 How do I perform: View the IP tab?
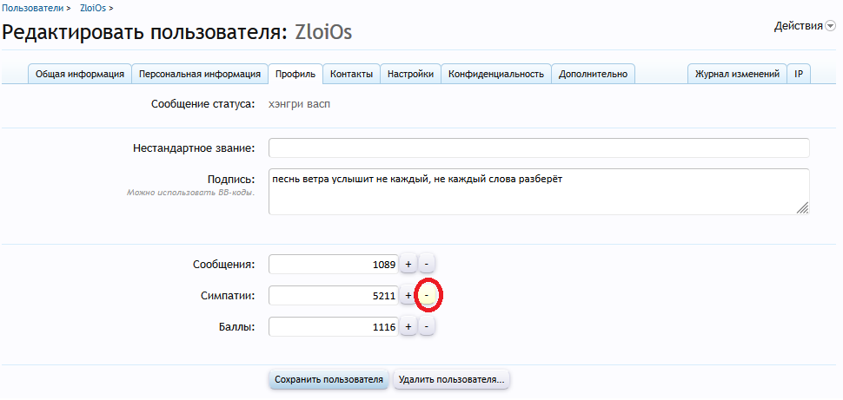(x=799, y=75)
